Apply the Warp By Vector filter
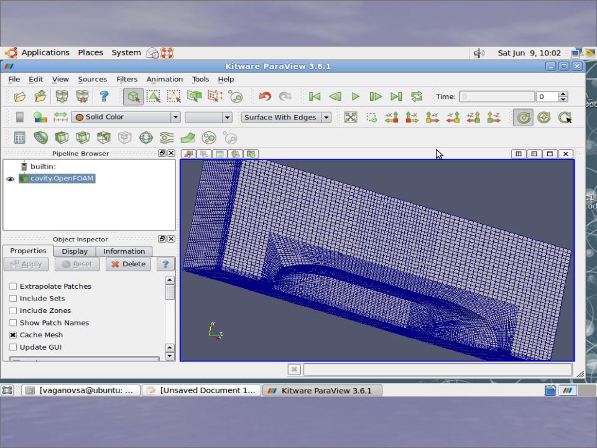Image resolution: width=597 pixels, height=448 pixels. (188, 138)
